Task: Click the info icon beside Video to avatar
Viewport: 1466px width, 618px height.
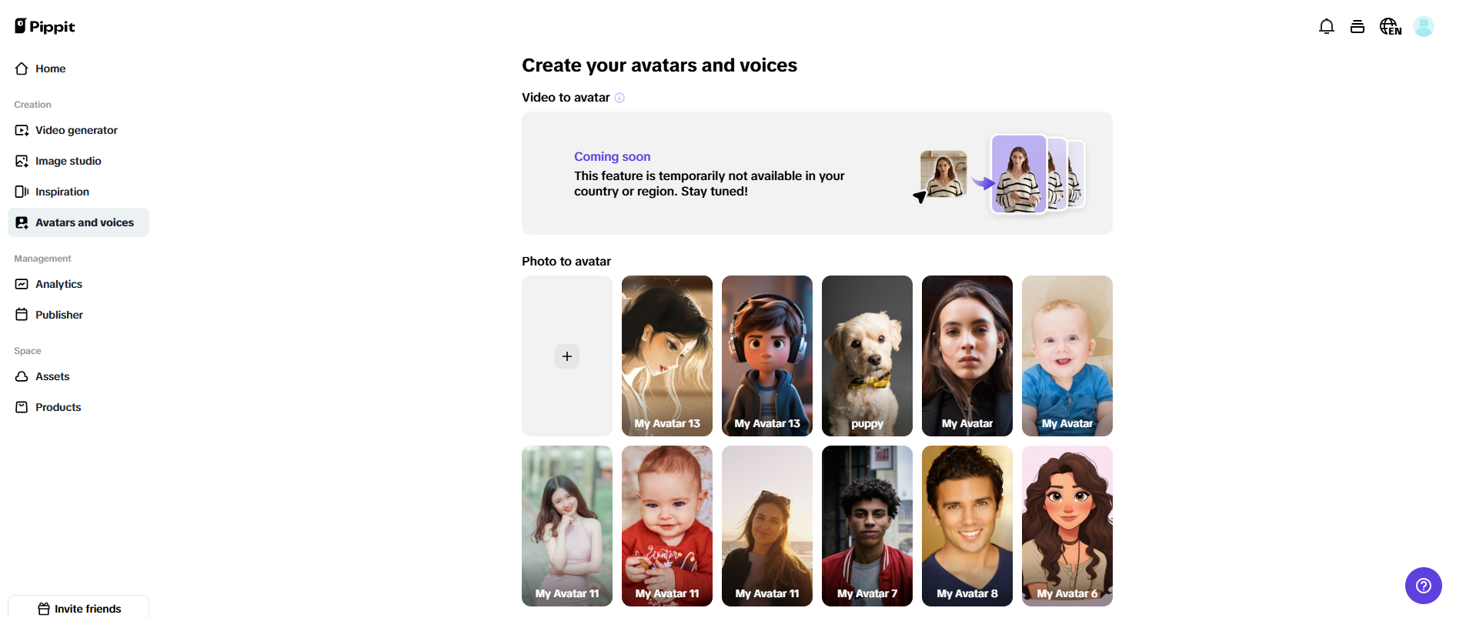Action: tap(619, 98)
